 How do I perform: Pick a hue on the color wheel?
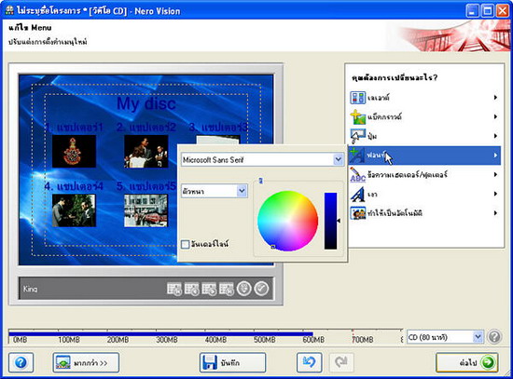tap(287, 221)
